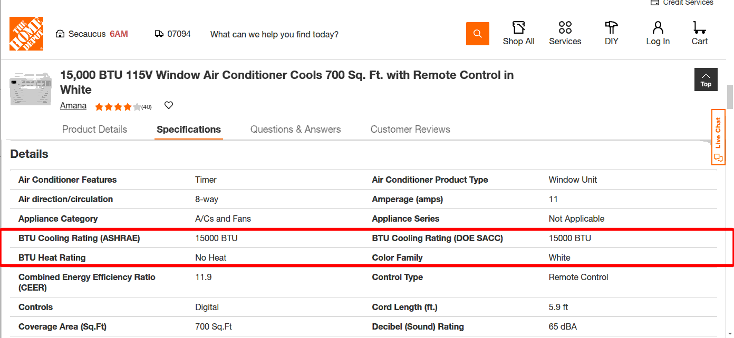Screen dimensions: 734x338
Task: Click the air conditioner product thumbnail
Action: pyautogui.click(x=31, y=88)
